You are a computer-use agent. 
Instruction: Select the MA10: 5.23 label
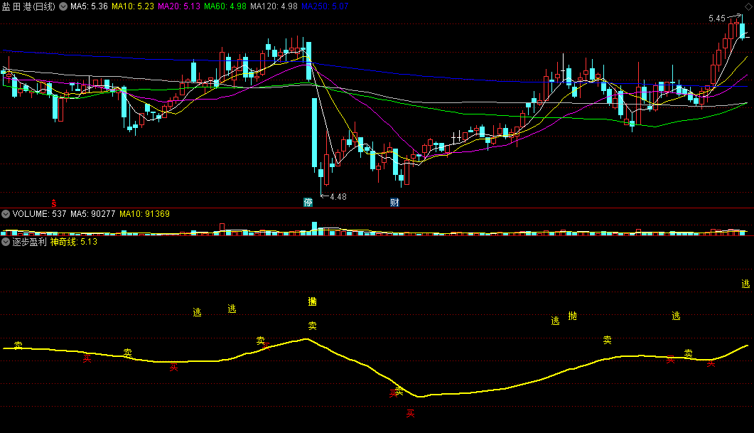point(133,6)
